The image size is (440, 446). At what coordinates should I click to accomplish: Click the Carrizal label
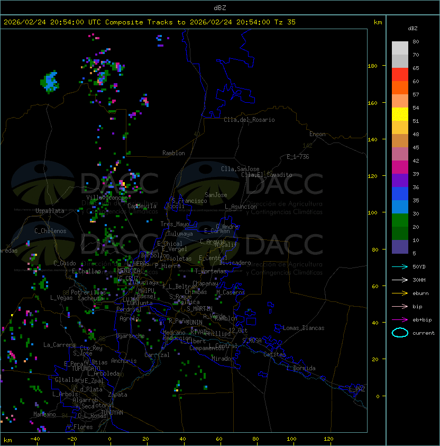[x=157, y=355]
